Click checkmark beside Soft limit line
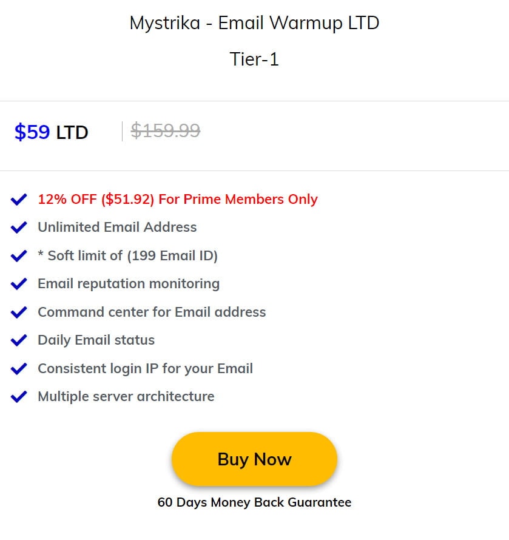 (x=19, y=256)
